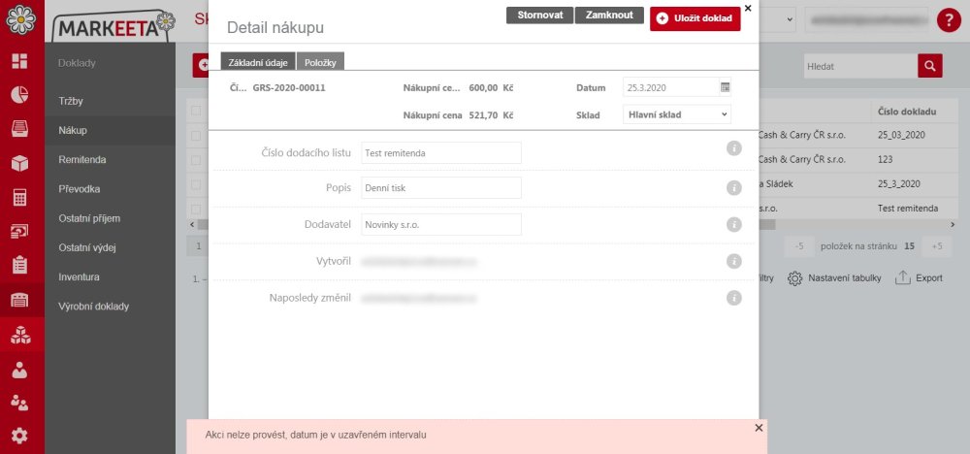The height and width of the screenshot is (454, 970).
Task: Focus the Popis input with Denní tisk
Action: 441,188
